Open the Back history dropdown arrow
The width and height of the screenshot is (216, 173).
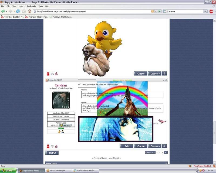click(x=6, y=11)
